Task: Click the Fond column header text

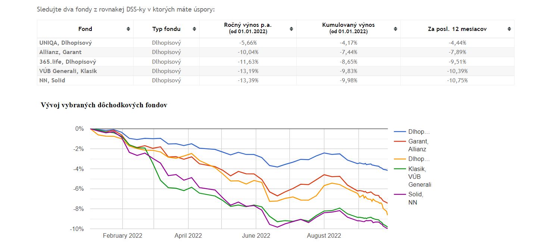Action: coord(85,29)
